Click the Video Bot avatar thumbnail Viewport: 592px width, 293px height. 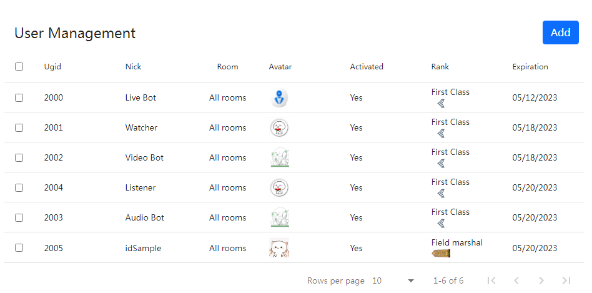[x=279, y=157]
